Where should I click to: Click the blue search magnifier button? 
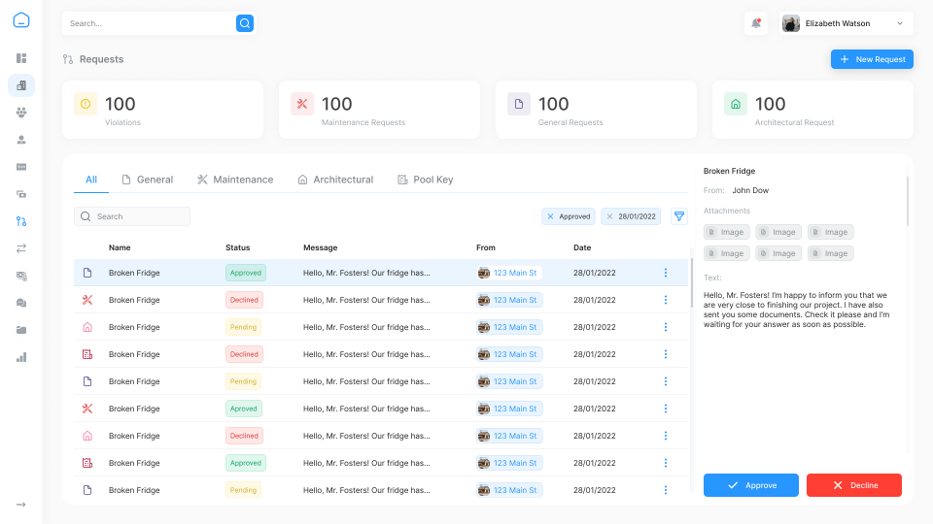point(245,23)
